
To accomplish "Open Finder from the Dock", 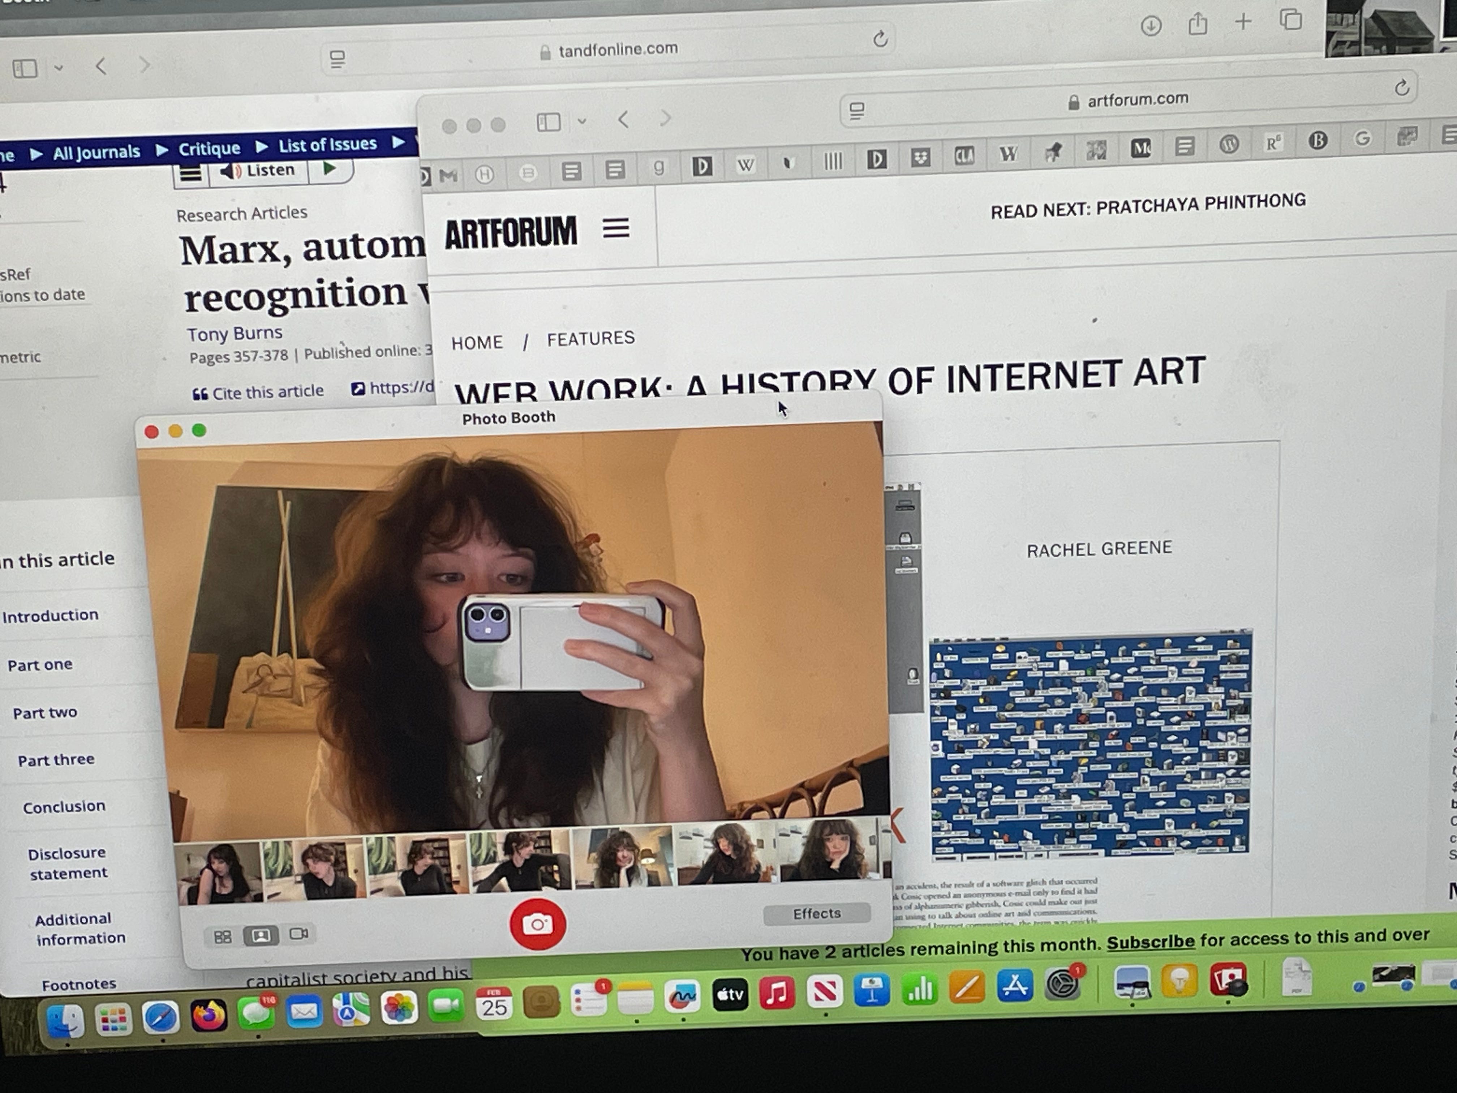I will pos(65,1020).
